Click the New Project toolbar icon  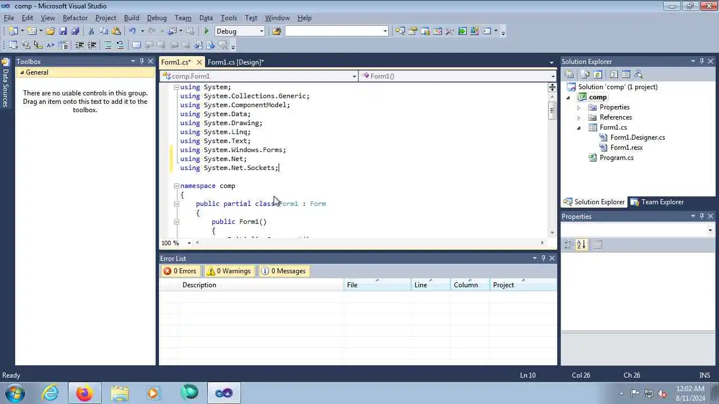coord(13,31)
